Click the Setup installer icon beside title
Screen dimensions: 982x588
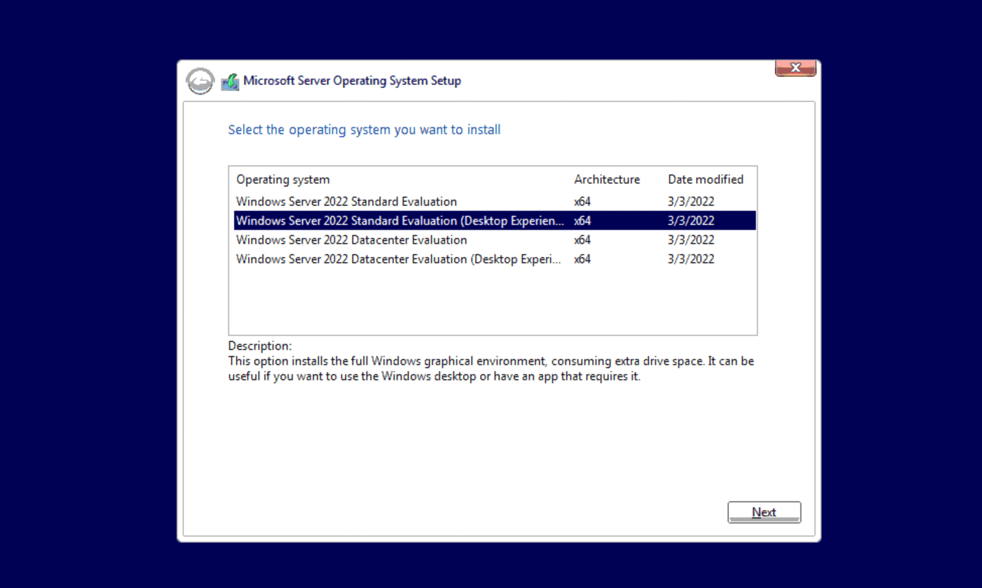(x=230, y=82)
